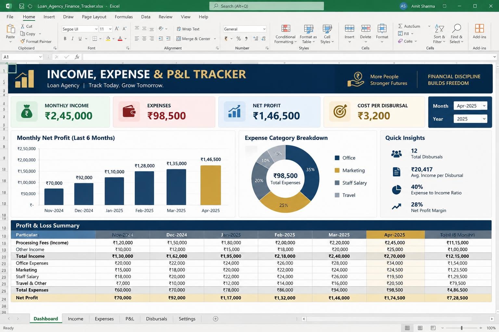The width and height of the screenshot is (499, 332).
Task: Open the File menu
Action: coord(10,17)
